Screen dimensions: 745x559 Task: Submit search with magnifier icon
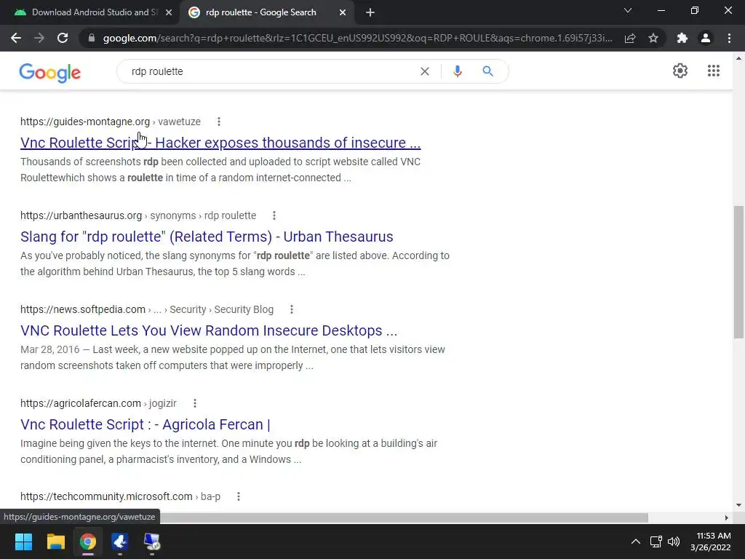coord(487,71)
